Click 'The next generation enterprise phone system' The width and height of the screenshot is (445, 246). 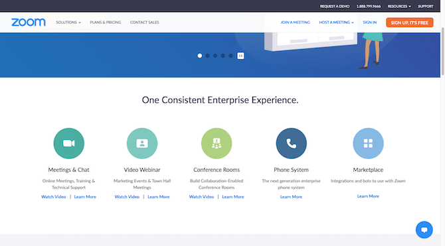click(x=291, y=184)
